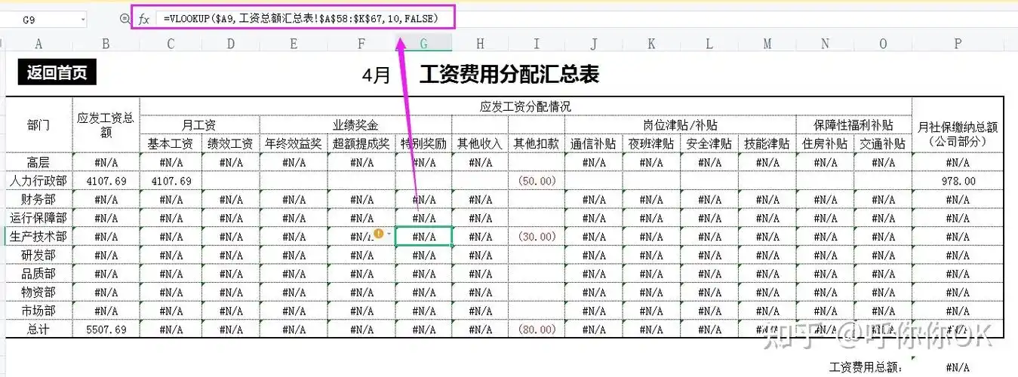
Task: Select the 财务部 department cell
Action: [x=38, y=199]
